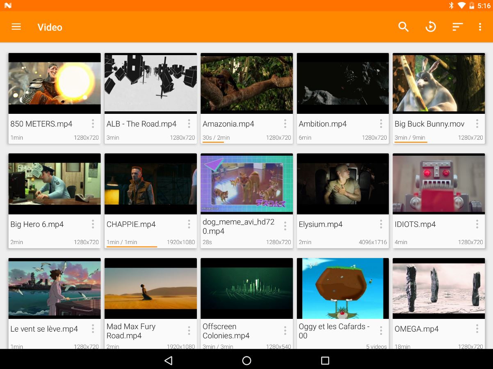Select the Big Hero 6.mp4 title
The height and width of the screenshot is (369, 493).
tap(37, 224)
